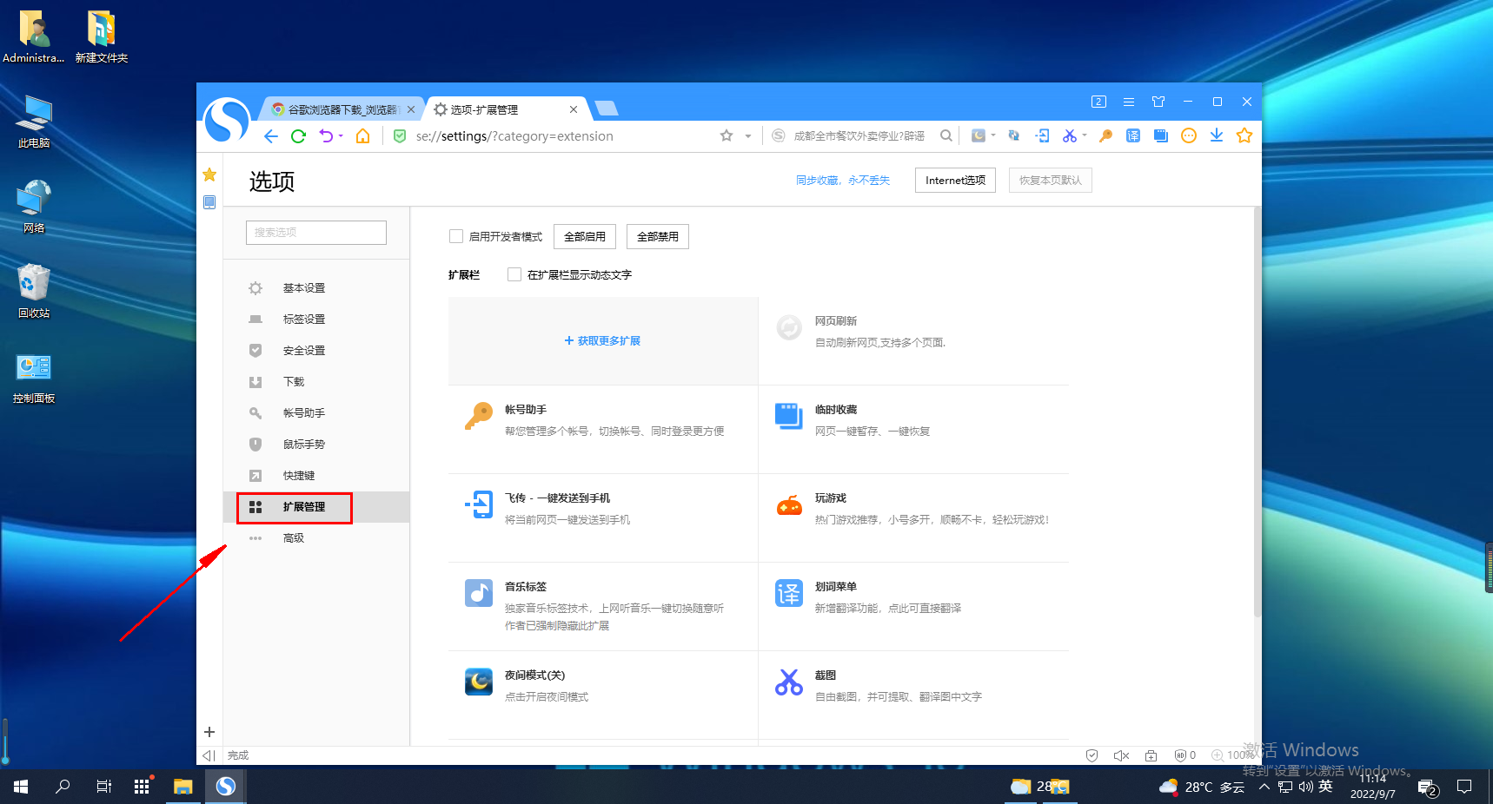The height and width of the screenshot is (804, 1493).
Task: Bookmark this page with the address bar star
Action: (727, 135)
